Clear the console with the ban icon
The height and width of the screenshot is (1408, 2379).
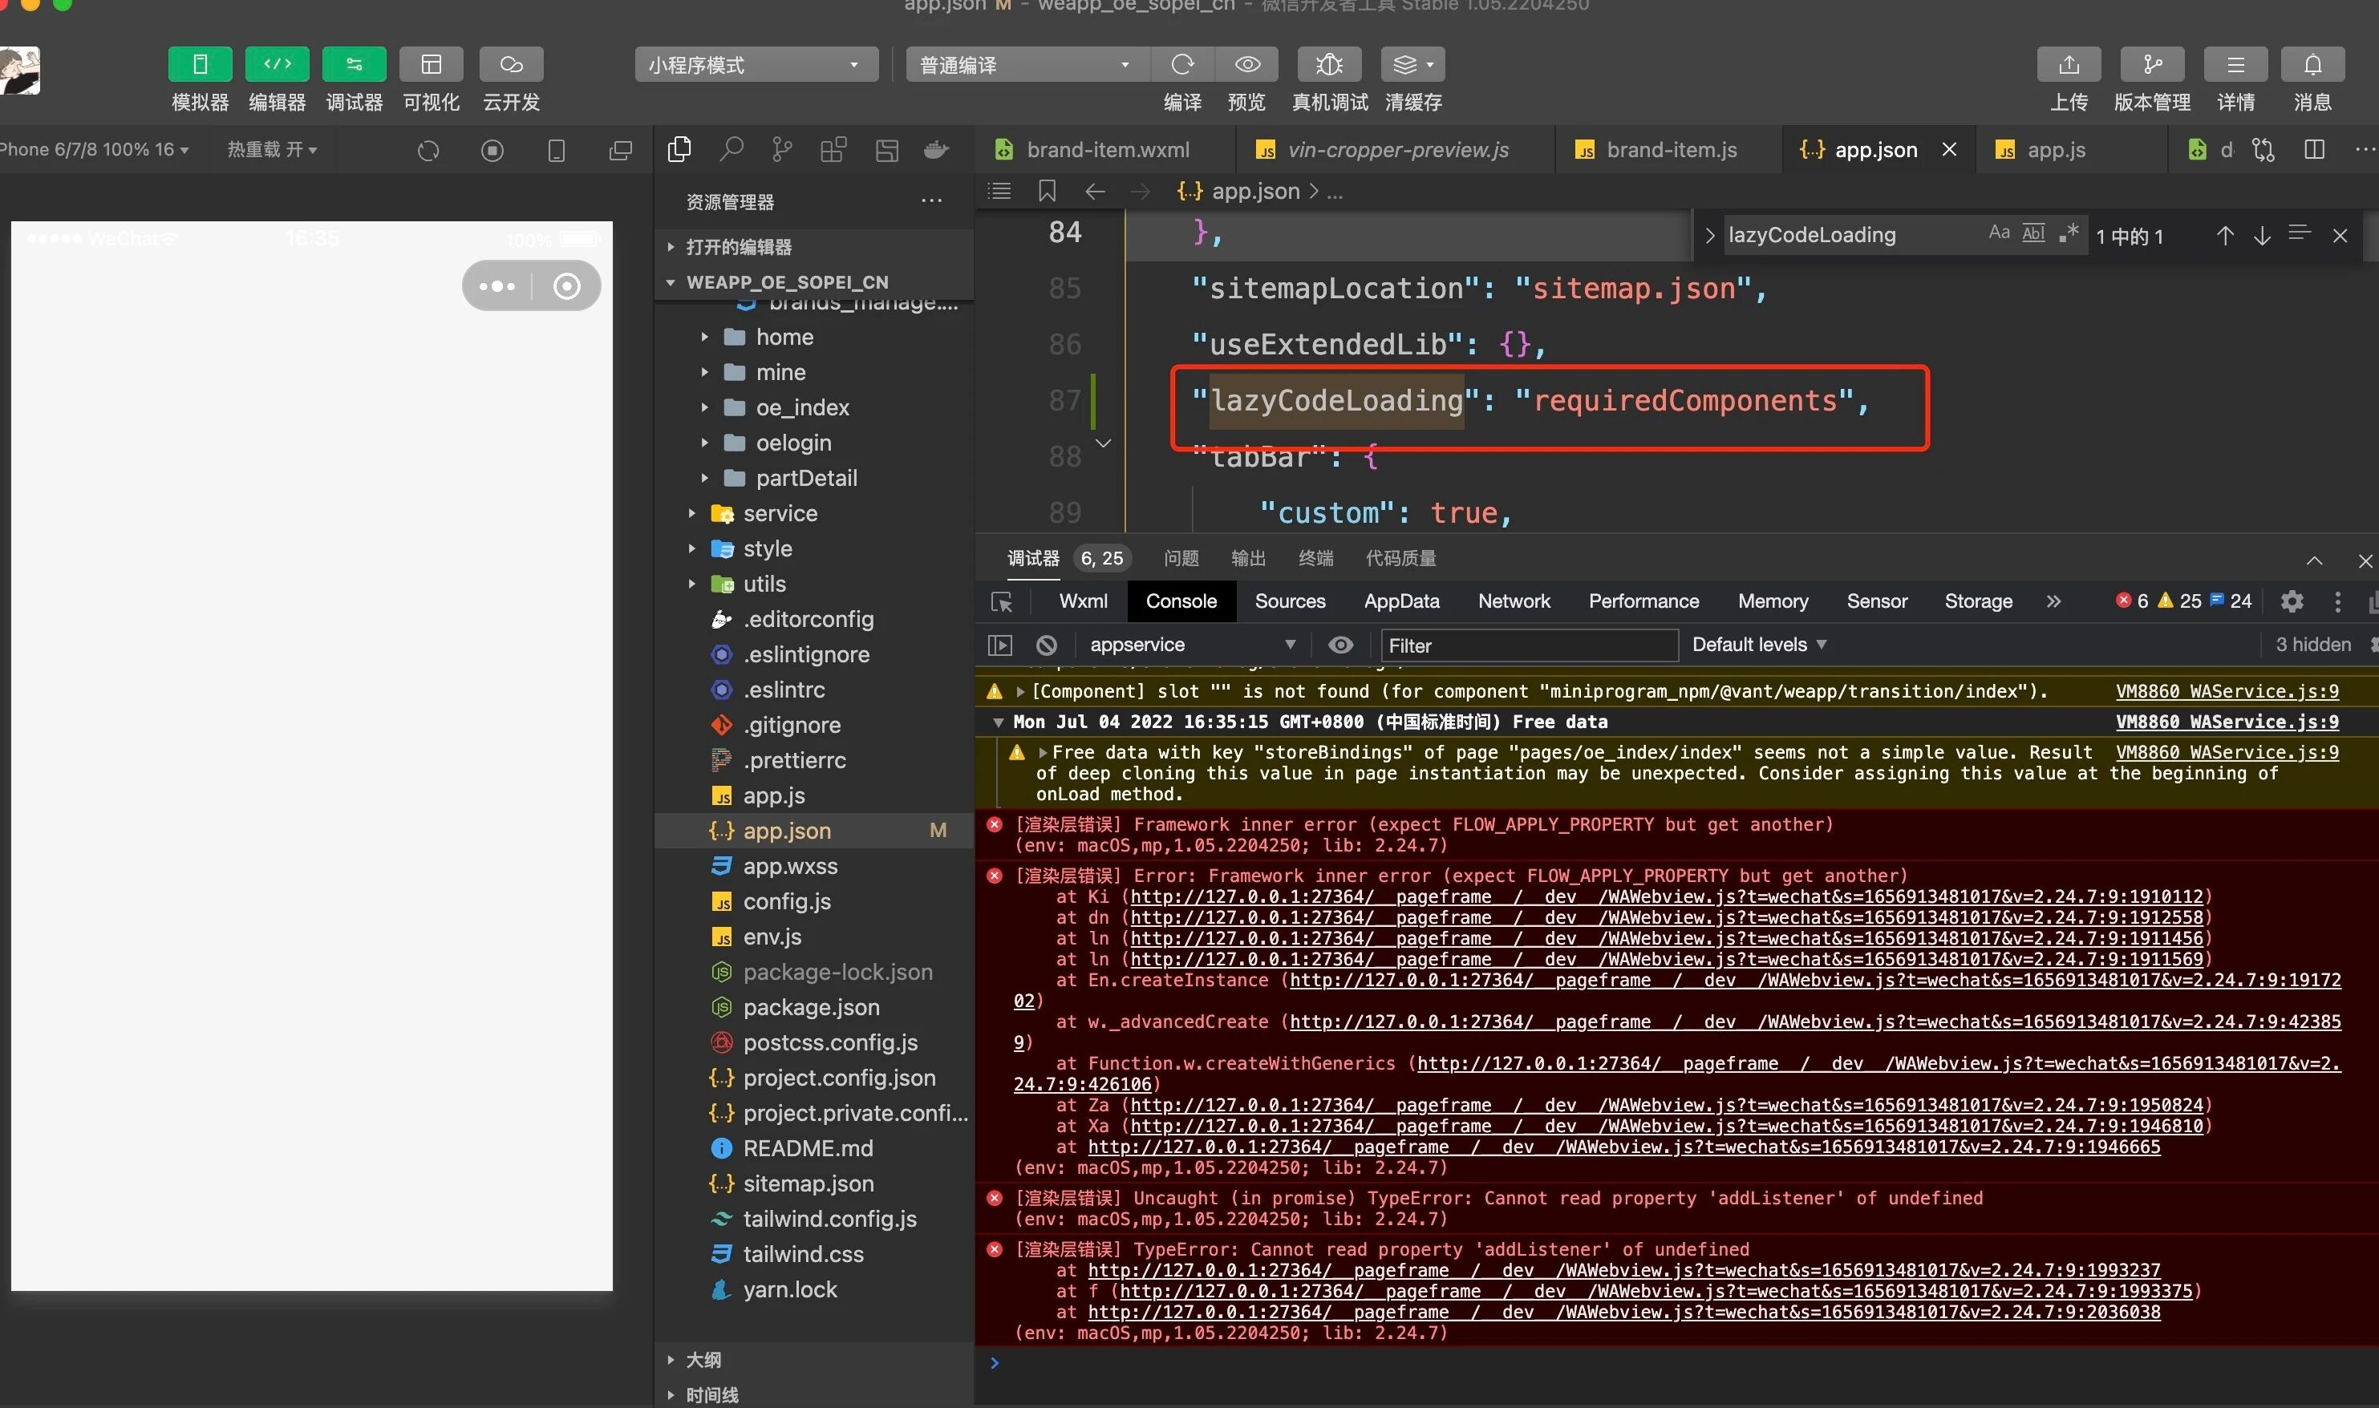1046,645
